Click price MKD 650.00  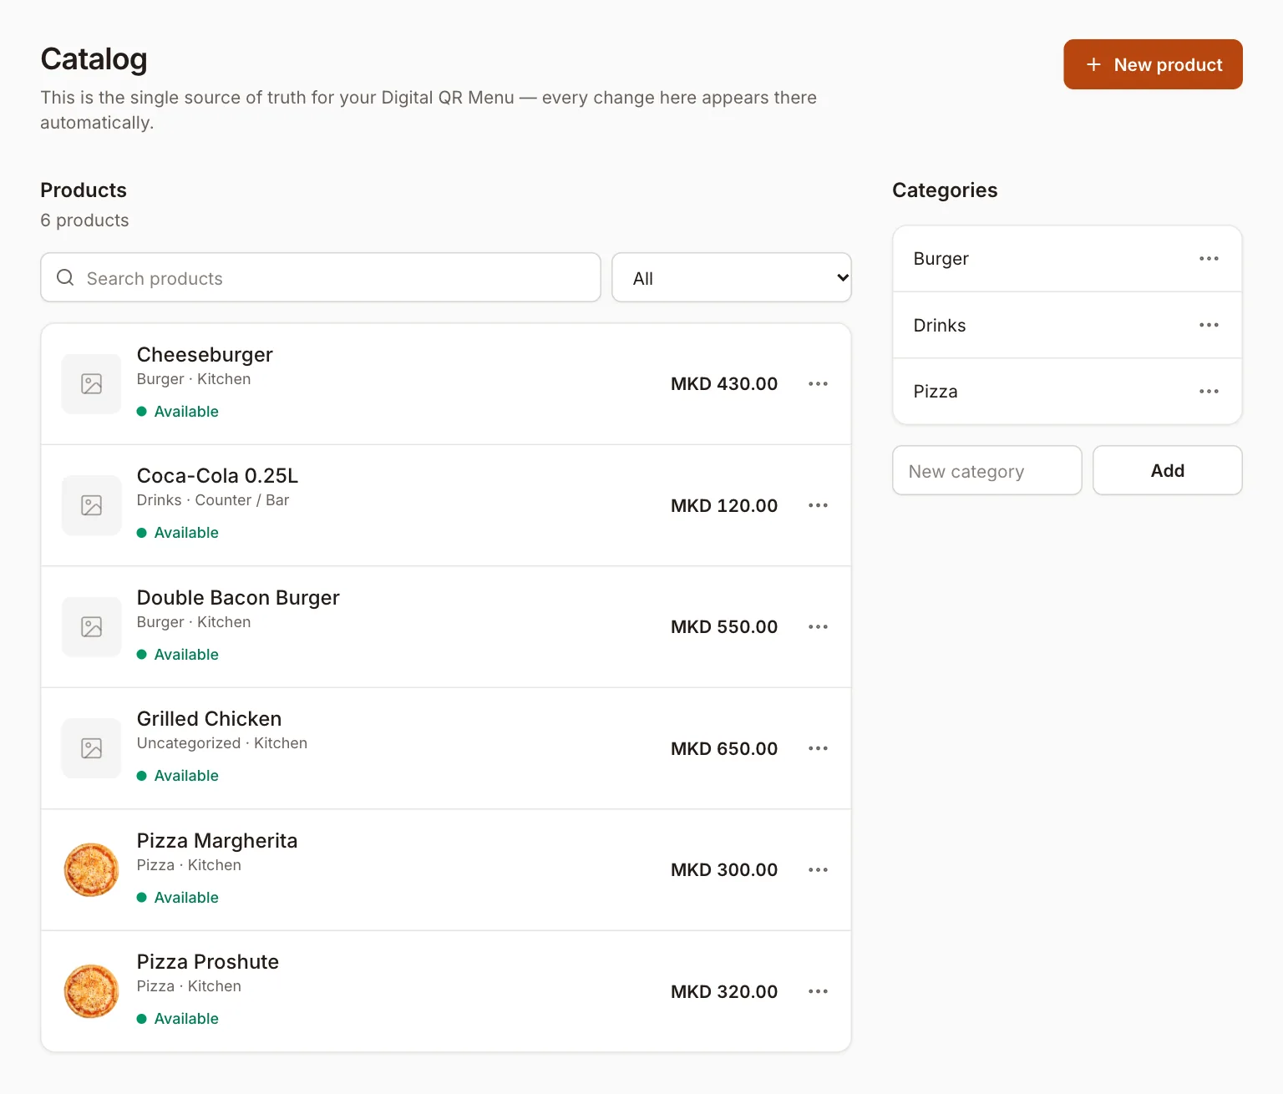[x=724, y=748]
